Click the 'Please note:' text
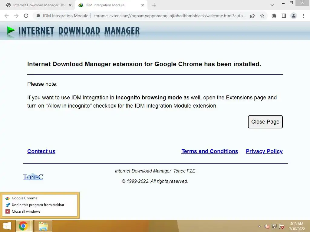The width and height of the screenshot is (310, 232). 42,84
